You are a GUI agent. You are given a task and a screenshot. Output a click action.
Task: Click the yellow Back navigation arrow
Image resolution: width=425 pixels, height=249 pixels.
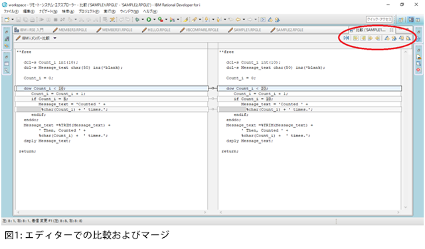coord(238,19)
